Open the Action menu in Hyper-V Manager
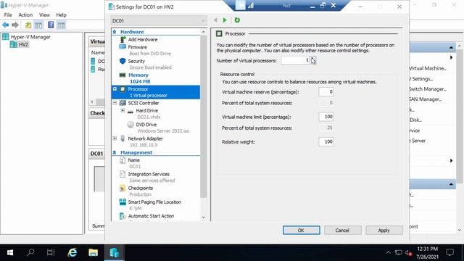The height and width of the screenshot is (261, 464). pos(25,14)
